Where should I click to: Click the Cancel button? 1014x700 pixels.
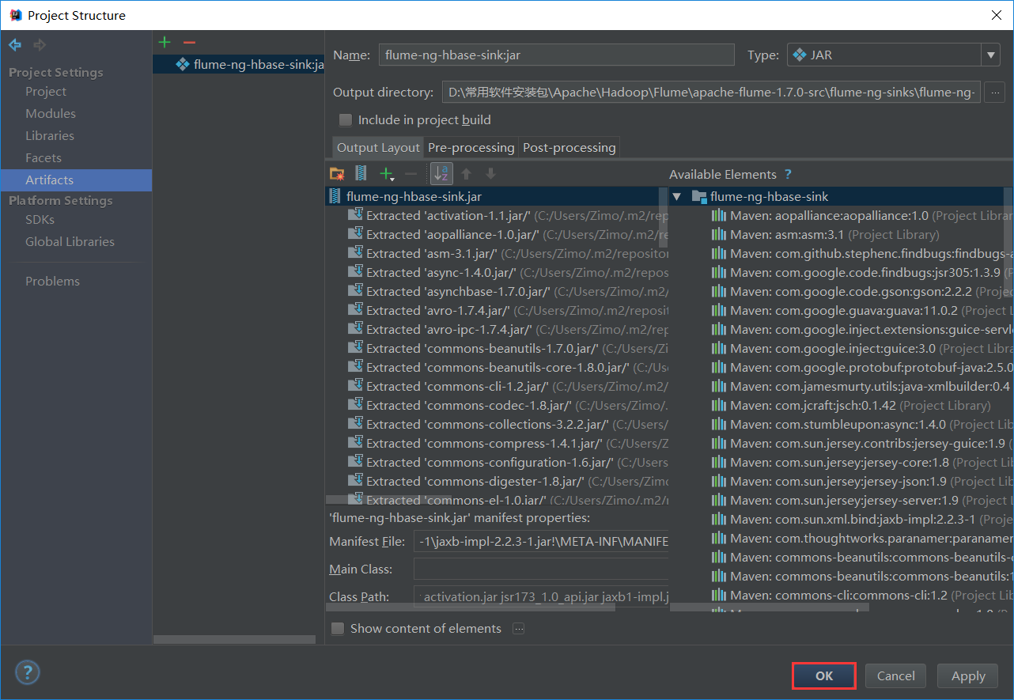coord(896,675)
